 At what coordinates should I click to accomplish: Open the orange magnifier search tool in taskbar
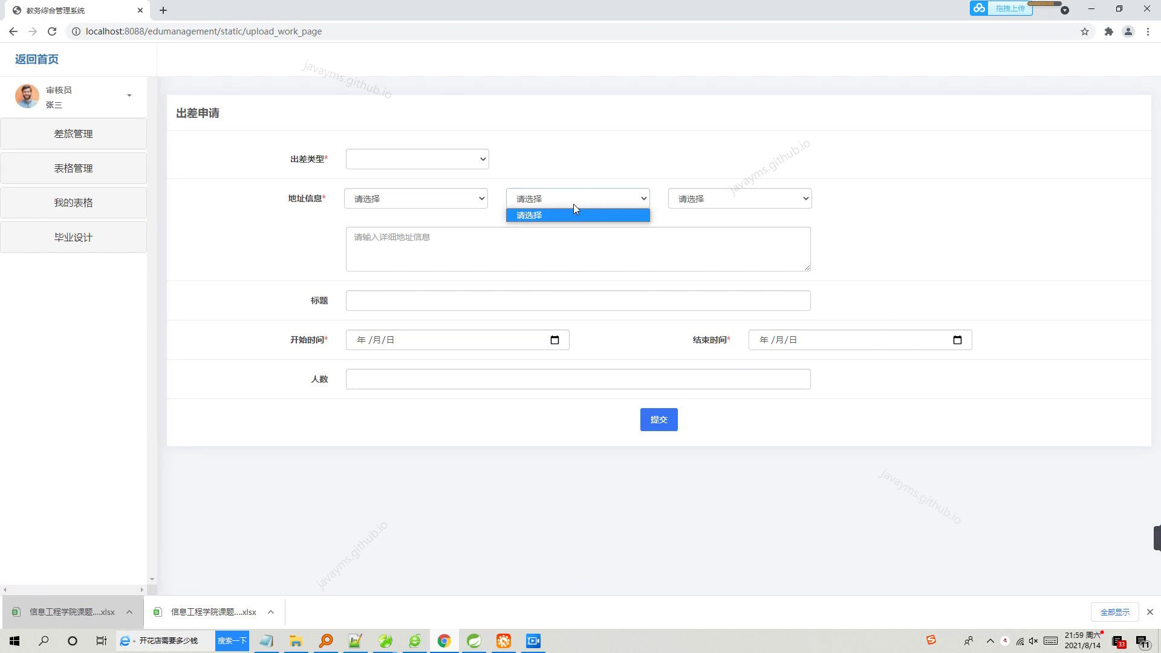pyautogui.click(x=326, y=640)
